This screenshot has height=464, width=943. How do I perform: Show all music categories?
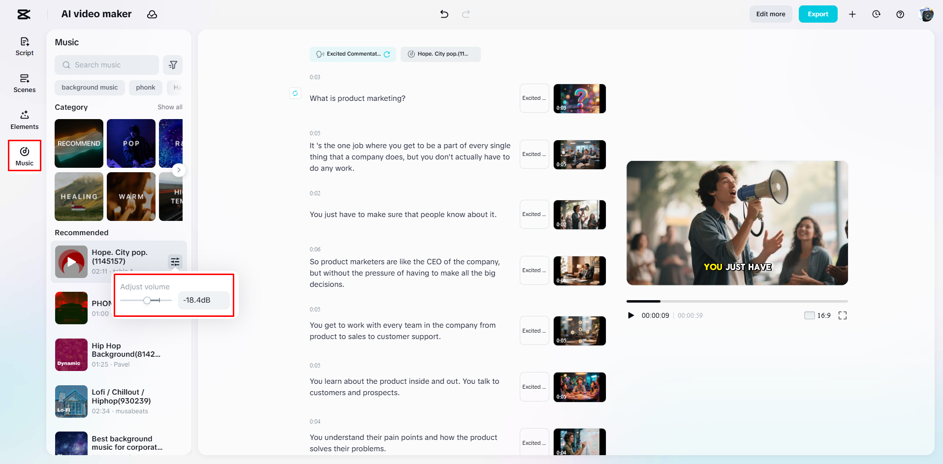170,107
